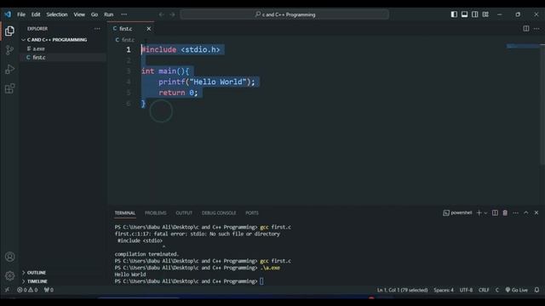The image size is (545, 306).
Task: Add a new terminal with plus icon
Action: click(479, 212)
